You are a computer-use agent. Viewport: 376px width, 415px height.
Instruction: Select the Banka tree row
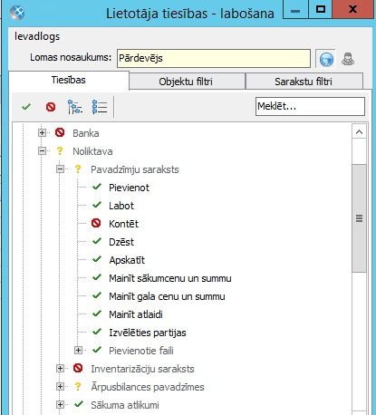click(86, 133)
